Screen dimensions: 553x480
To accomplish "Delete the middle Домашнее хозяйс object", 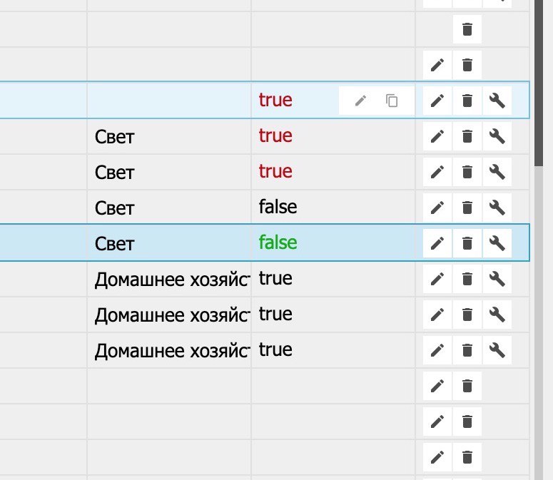I will tap(467, 315).
